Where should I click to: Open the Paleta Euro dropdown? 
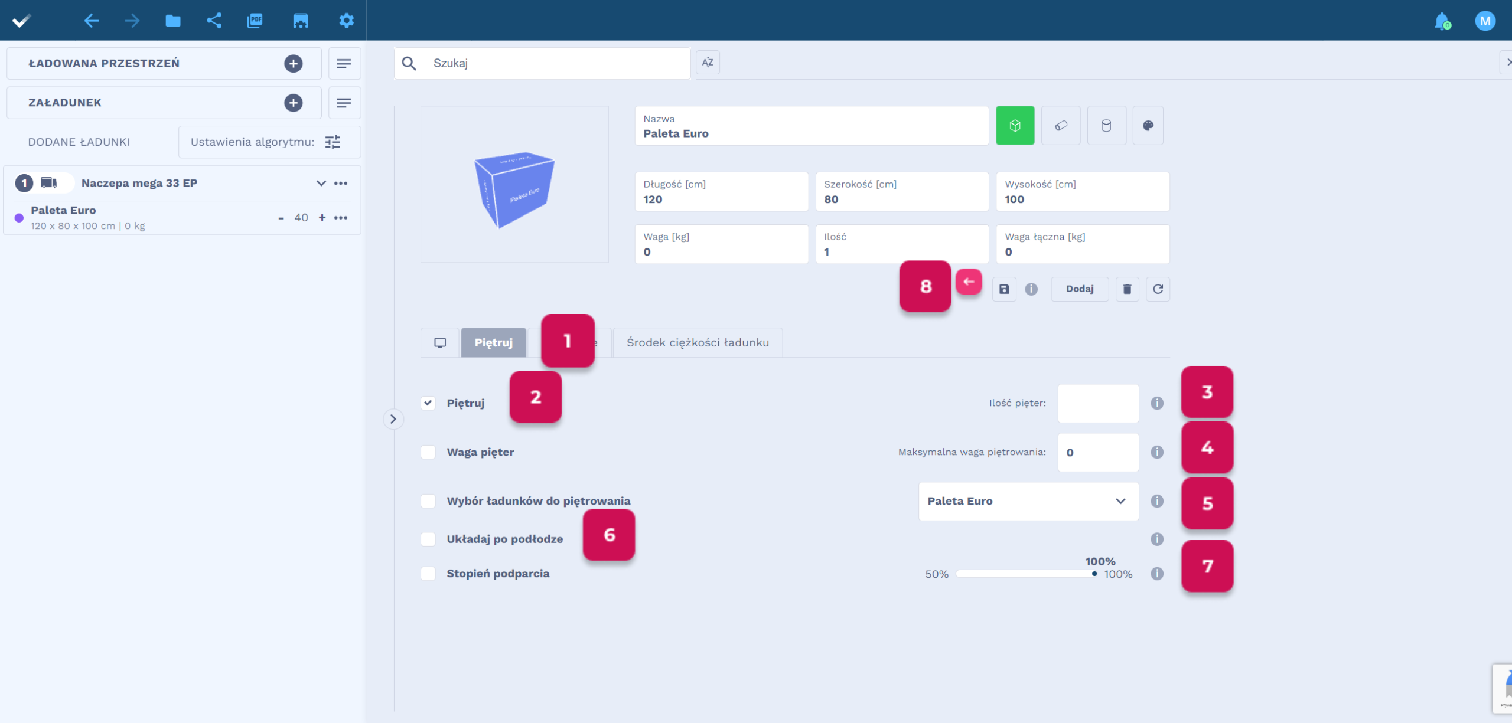click(x=1028, y=501)
